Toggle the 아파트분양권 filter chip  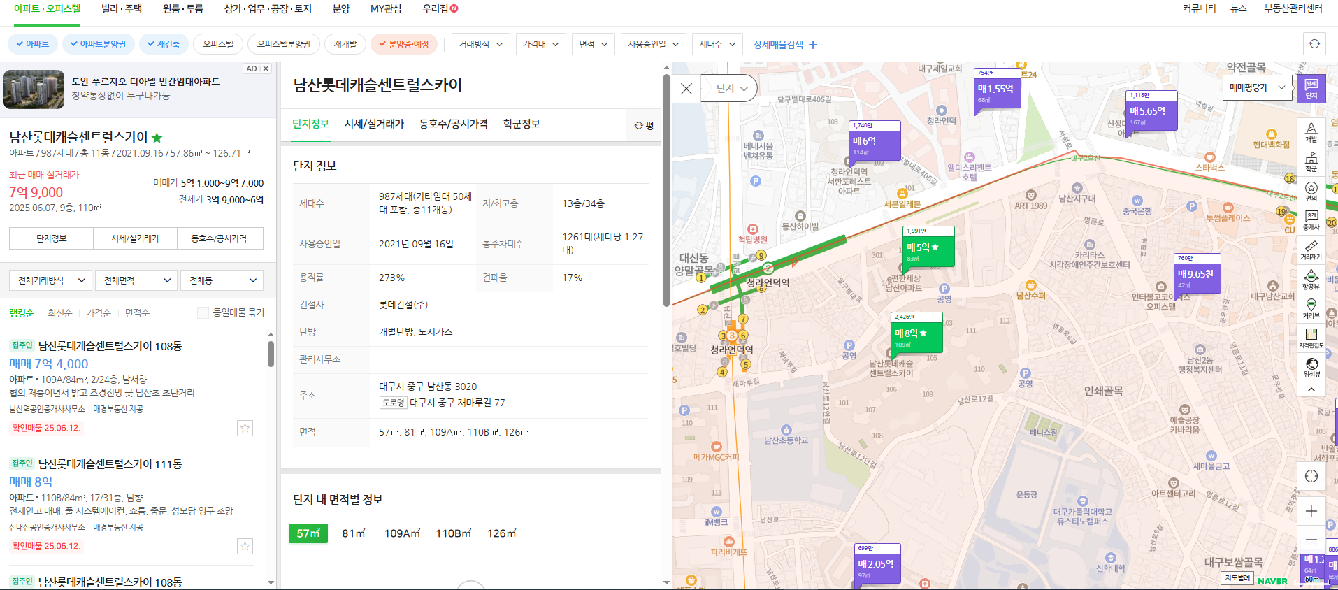tap(98, 44)
